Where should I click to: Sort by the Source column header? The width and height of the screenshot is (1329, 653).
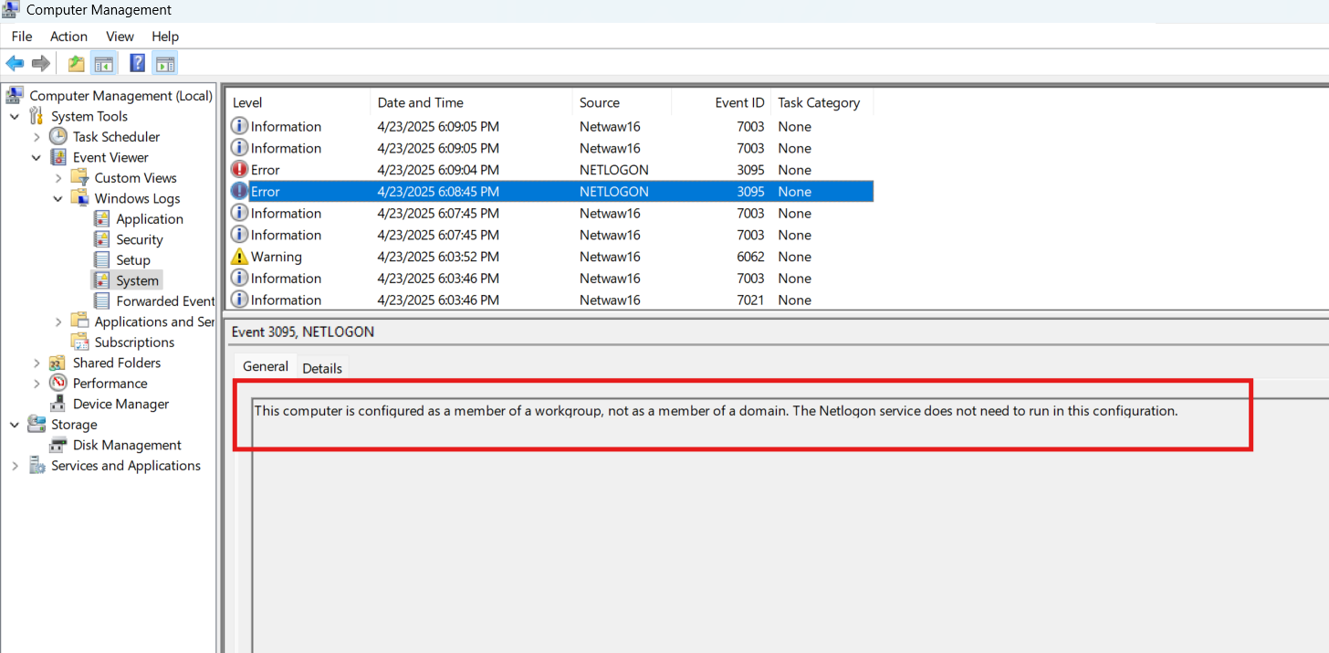pos(622,102)
